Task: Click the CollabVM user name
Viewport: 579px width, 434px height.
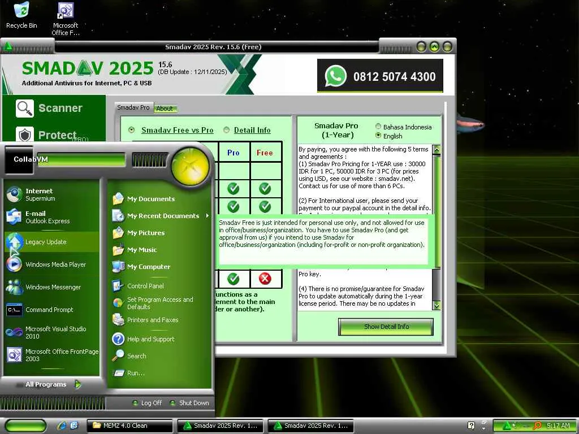Action: [x=31, y=159]
